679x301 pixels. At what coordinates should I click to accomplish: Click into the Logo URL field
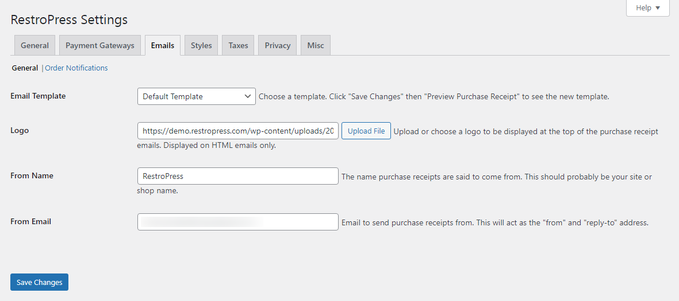coord(238,131)
